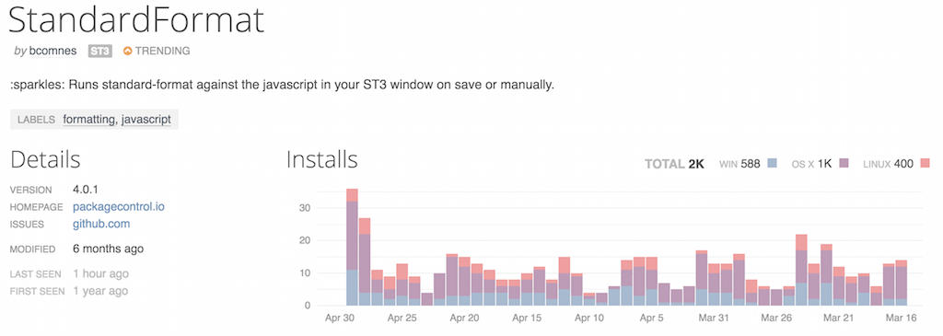Click the Mar 31 axis label
This screenshot has height=336, width=943.
coord(714,318)
